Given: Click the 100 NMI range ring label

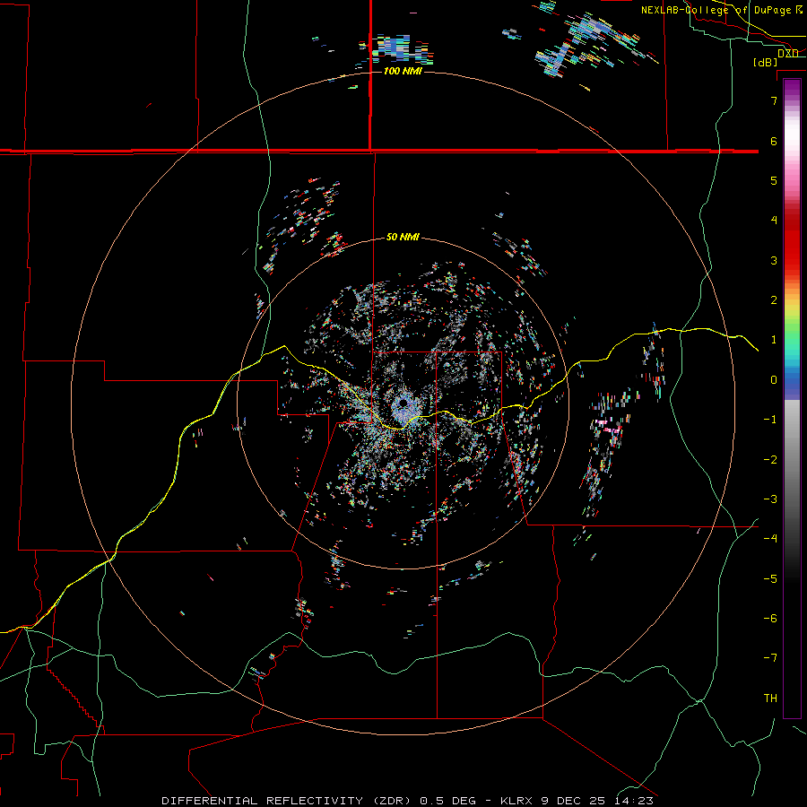Looking at the screenshot, I should tap(403, 71).
